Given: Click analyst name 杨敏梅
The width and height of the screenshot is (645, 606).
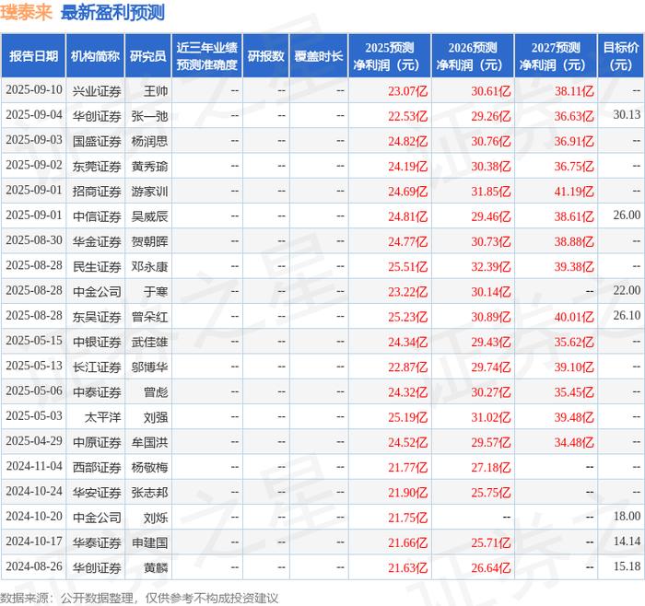Looking at the screenshot, I should click(x=149, y=467).
